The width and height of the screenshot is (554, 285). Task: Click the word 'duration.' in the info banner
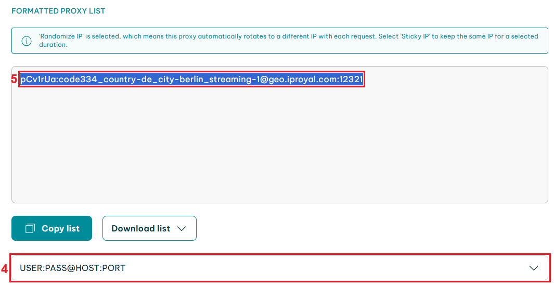53,45
